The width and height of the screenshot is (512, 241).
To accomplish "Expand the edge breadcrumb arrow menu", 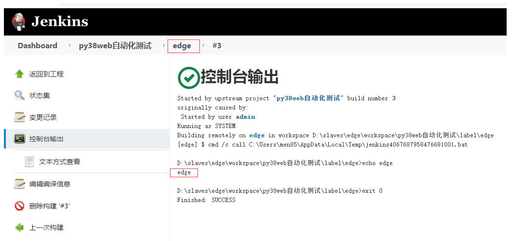I will pos(204,46).
